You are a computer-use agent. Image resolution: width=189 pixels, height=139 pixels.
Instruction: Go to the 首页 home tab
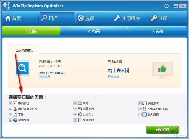20,18
